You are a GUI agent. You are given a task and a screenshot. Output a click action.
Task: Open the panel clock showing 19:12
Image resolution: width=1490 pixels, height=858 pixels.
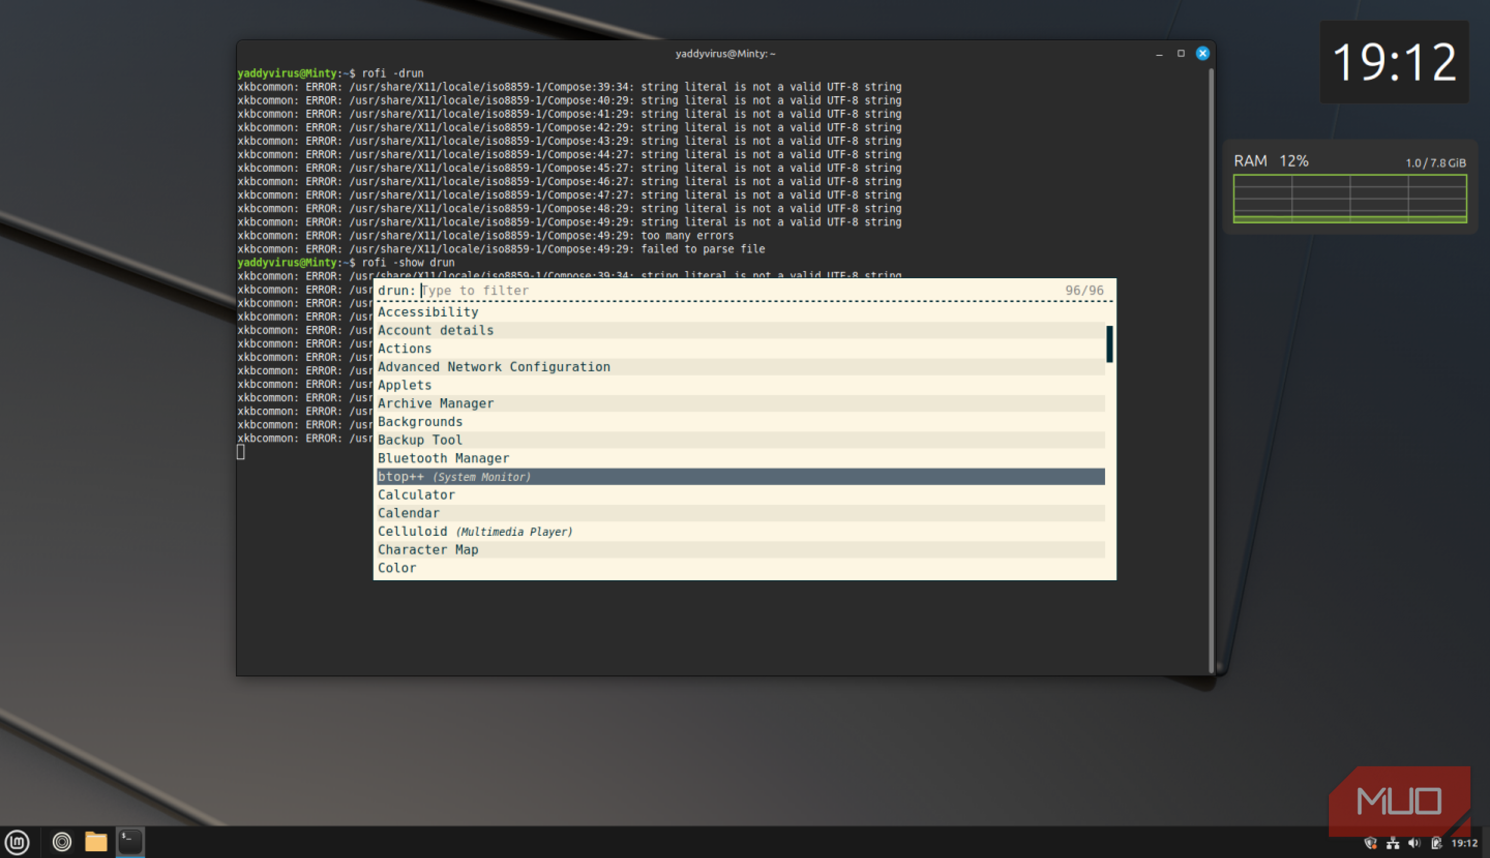click(1464, 844)
